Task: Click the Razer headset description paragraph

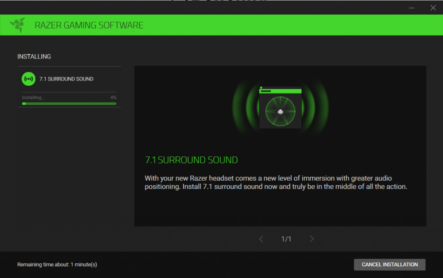Action: (x=276, y=183)
